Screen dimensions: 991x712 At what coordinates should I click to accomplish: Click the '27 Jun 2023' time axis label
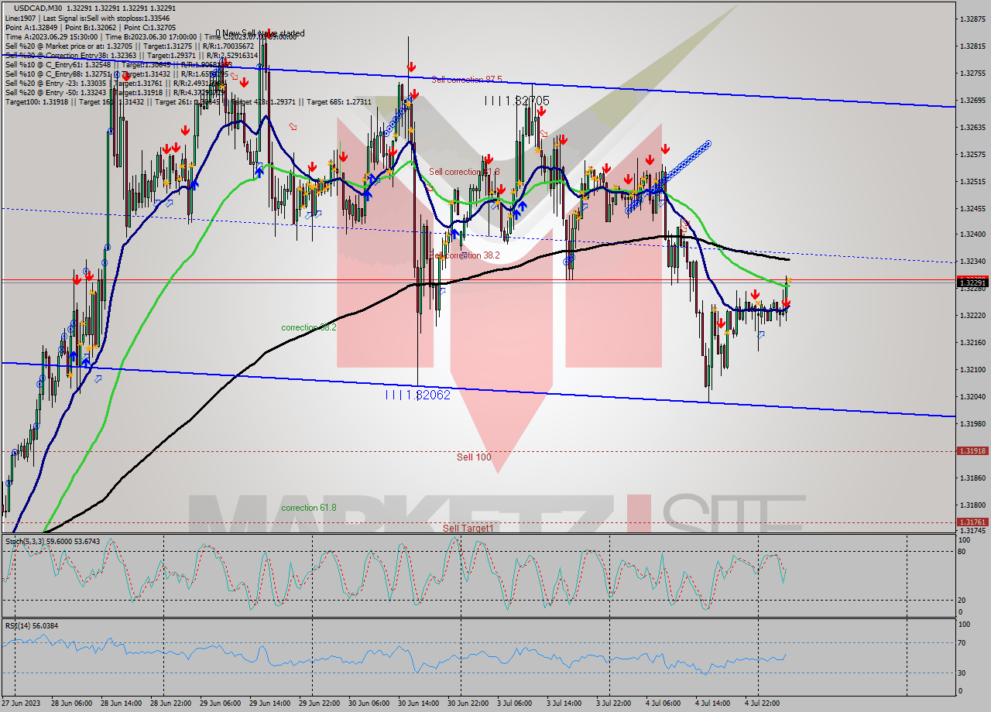21,703
